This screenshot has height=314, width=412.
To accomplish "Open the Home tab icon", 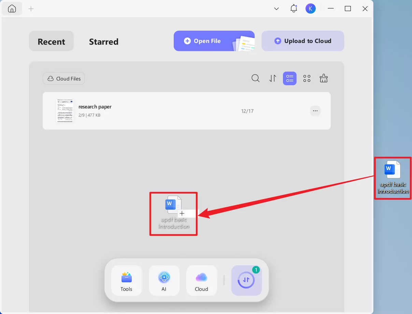I will click(x=12, y=9).
